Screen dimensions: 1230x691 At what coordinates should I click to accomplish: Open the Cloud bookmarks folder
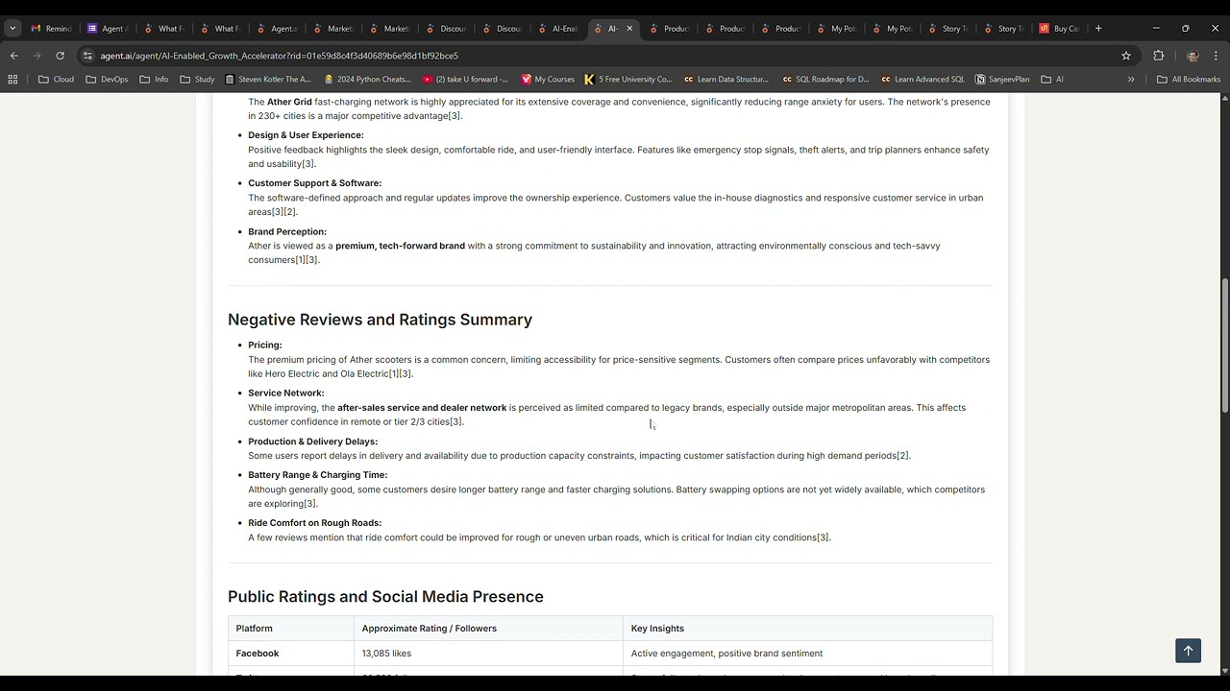(56, 79)
